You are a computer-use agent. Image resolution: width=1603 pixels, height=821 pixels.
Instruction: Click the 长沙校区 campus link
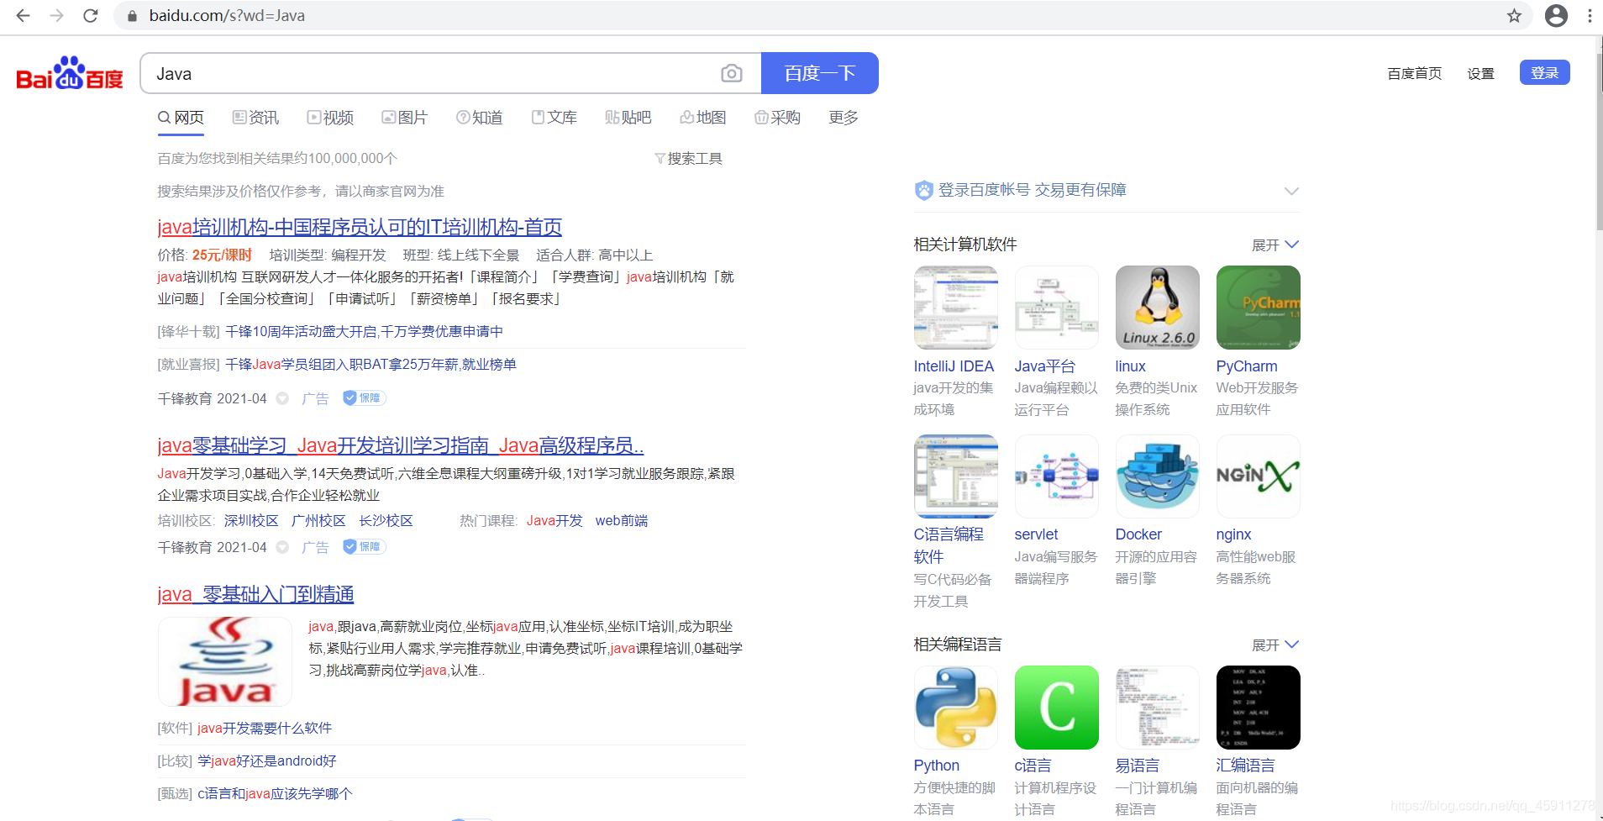[x=386, y=521]
